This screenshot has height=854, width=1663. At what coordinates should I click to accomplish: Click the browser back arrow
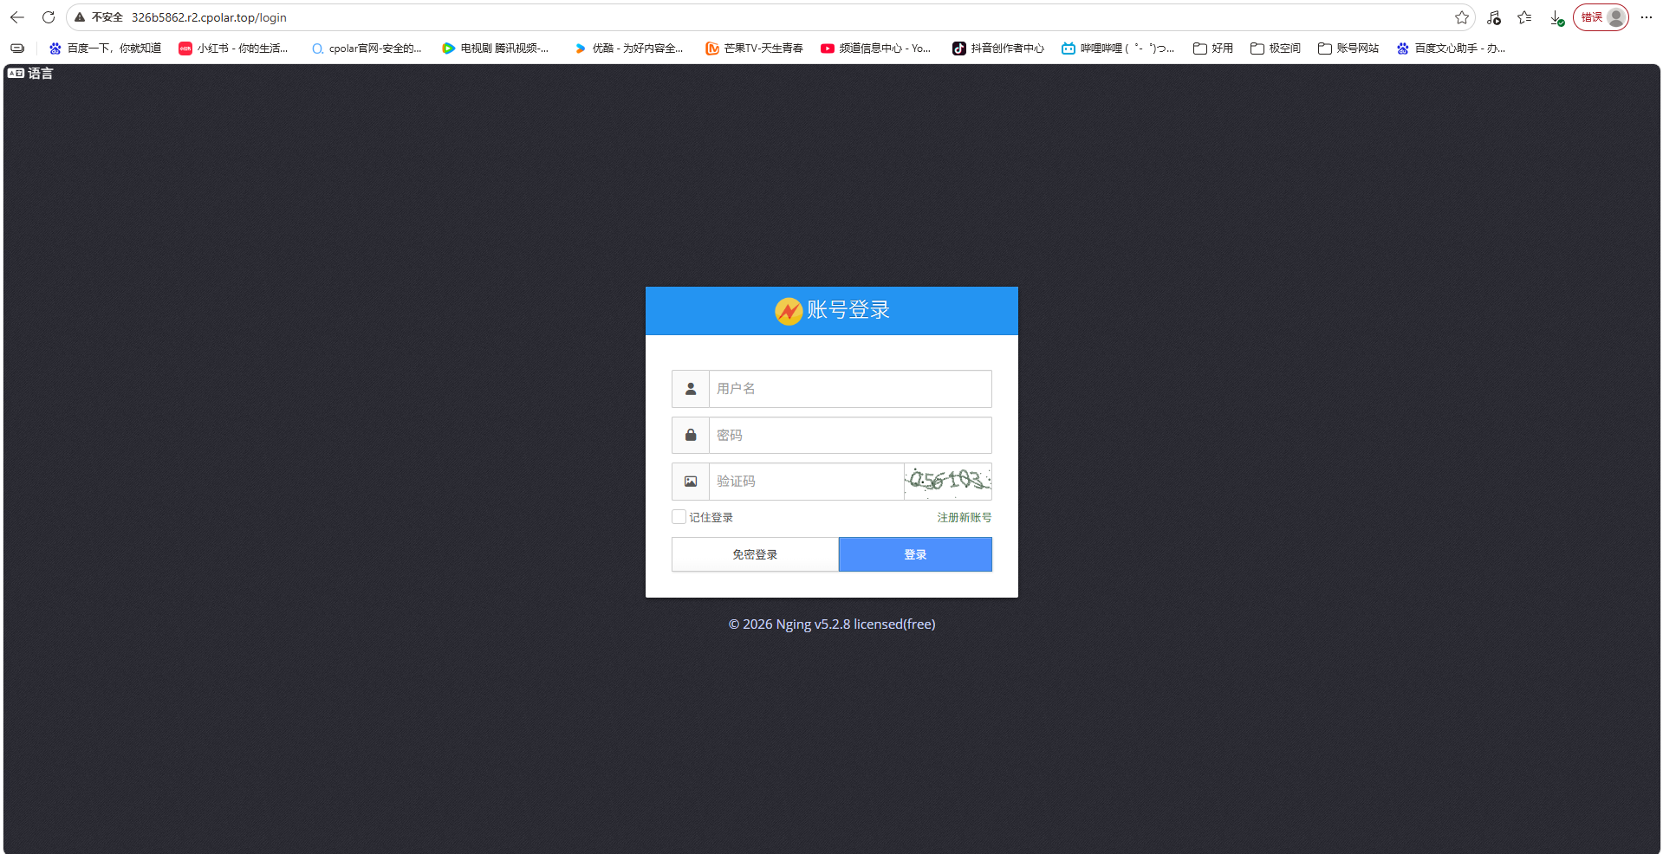[17, 17]
